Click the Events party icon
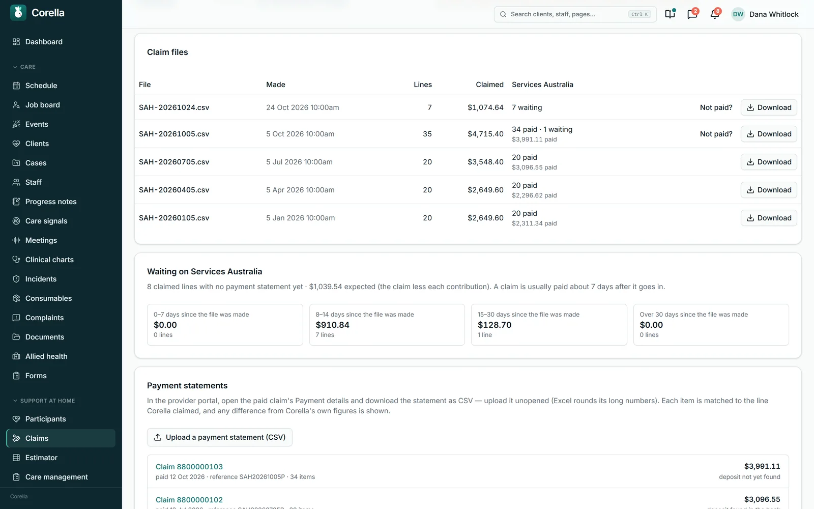This screenshot has width=814, height=509. click(x=16, y=124)
